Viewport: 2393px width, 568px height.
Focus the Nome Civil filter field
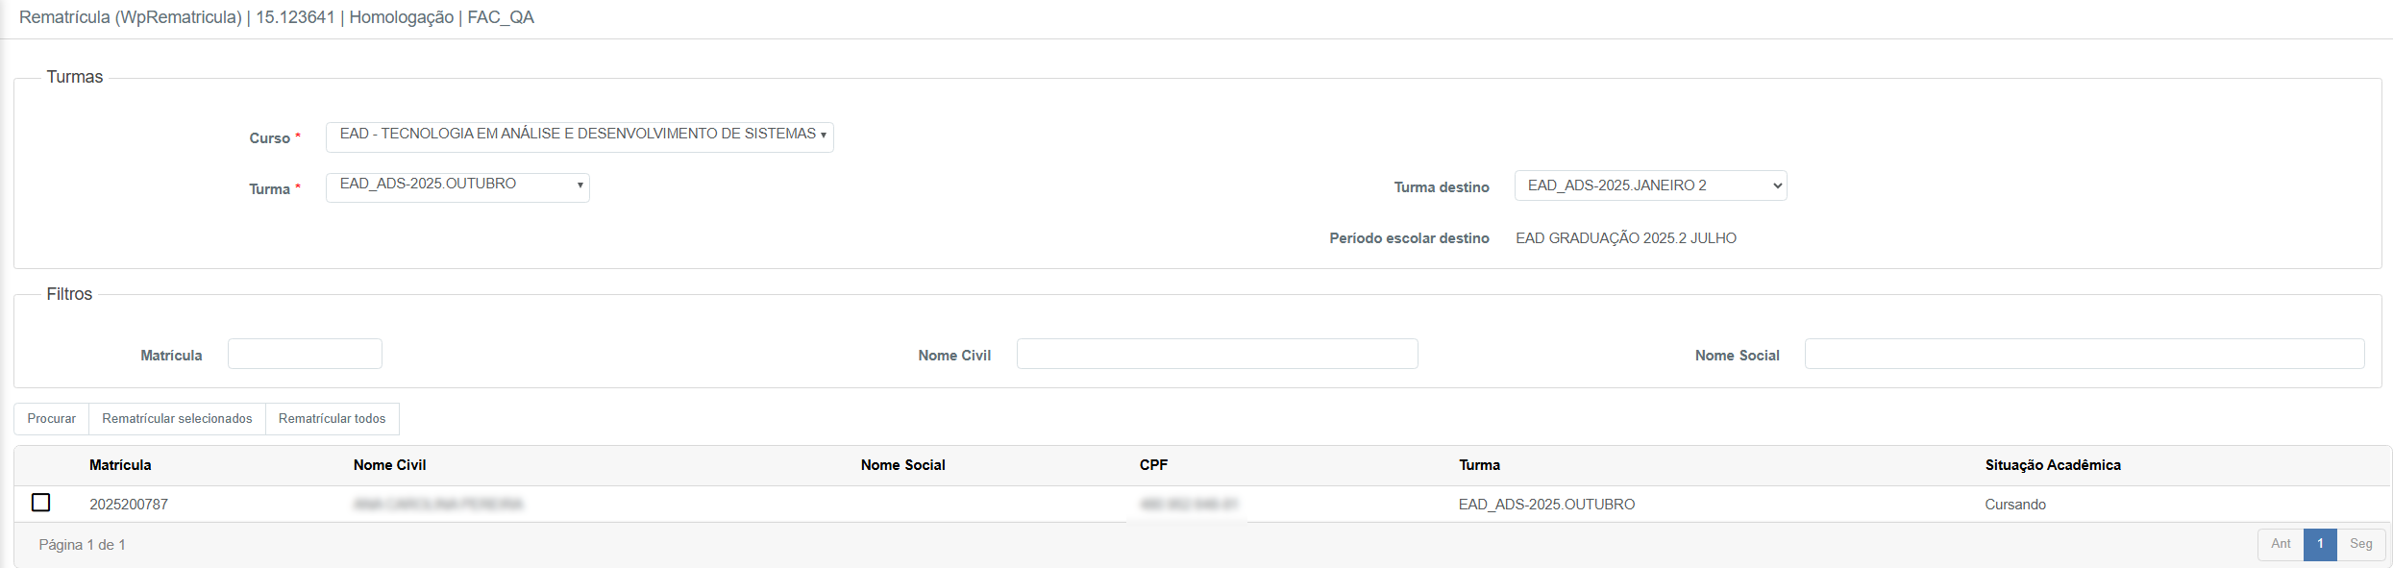coord(1217,354)
